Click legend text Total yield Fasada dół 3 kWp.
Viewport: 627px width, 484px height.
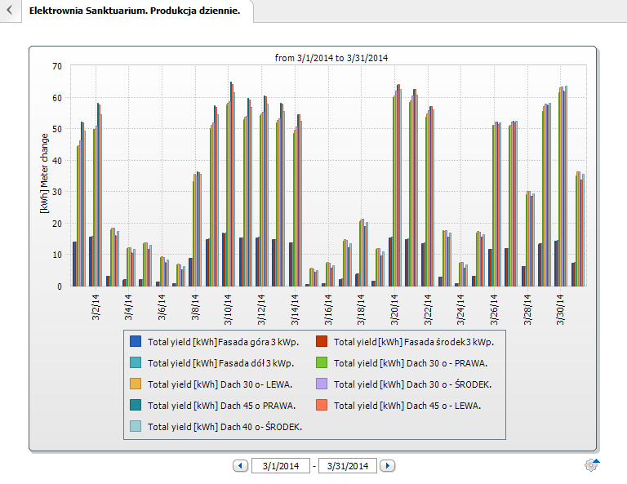coord(220,363)
